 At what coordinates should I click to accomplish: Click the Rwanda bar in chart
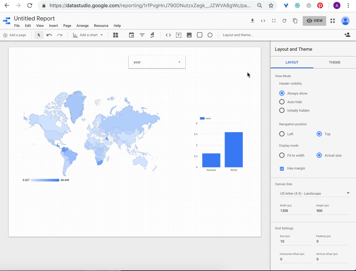(x=211, y=160)
